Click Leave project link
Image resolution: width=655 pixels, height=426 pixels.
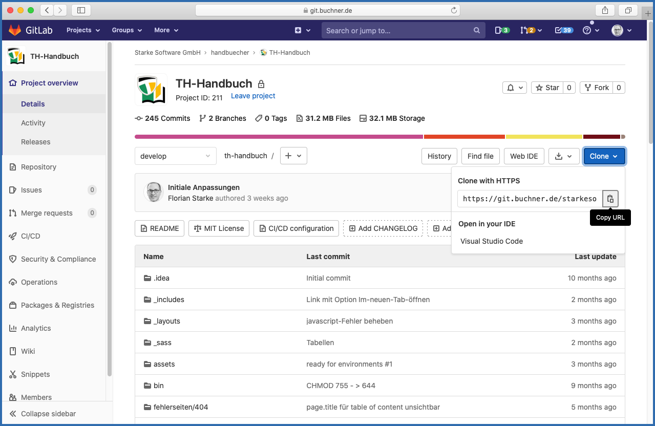click(x=252, y=96)
